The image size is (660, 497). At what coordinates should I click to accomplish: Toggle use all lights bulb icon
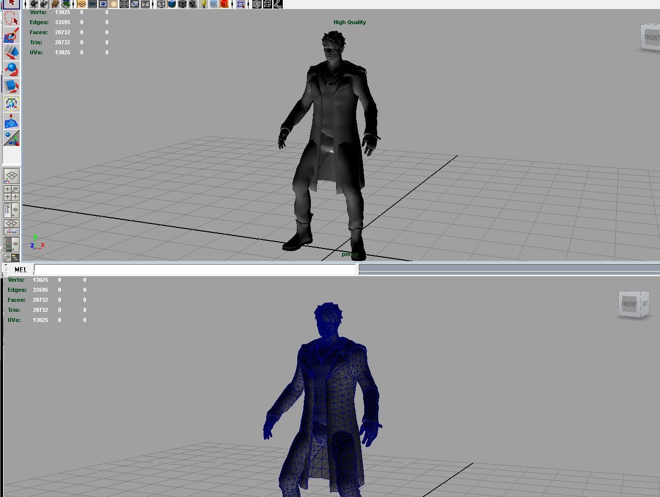(x=203, y=4)
